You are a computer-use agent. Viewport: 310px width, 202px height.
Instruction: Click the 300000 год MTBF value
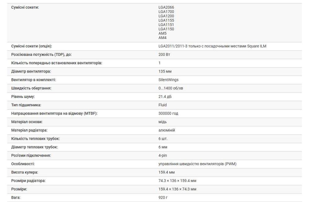pos(168,113)
